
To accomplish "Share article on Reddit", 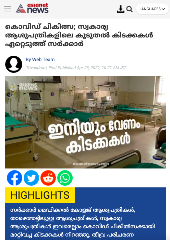I will pyautogui.click(x=48, y=178).
